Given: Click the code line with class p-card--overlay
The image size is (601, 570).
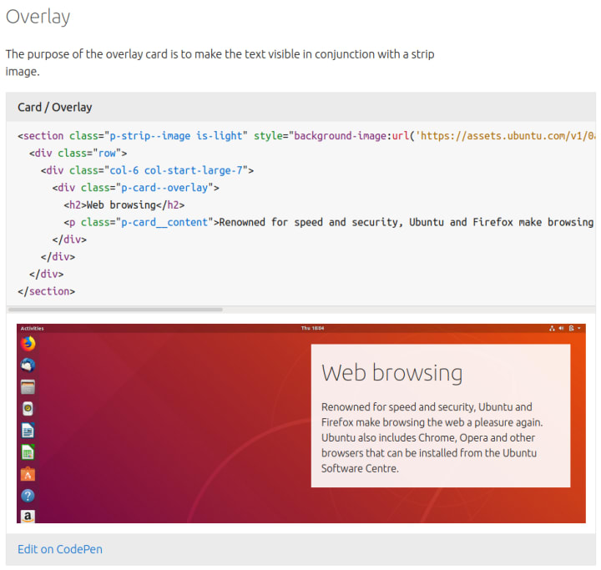Looking at the screenshot, I should click(x=136, y=188).
